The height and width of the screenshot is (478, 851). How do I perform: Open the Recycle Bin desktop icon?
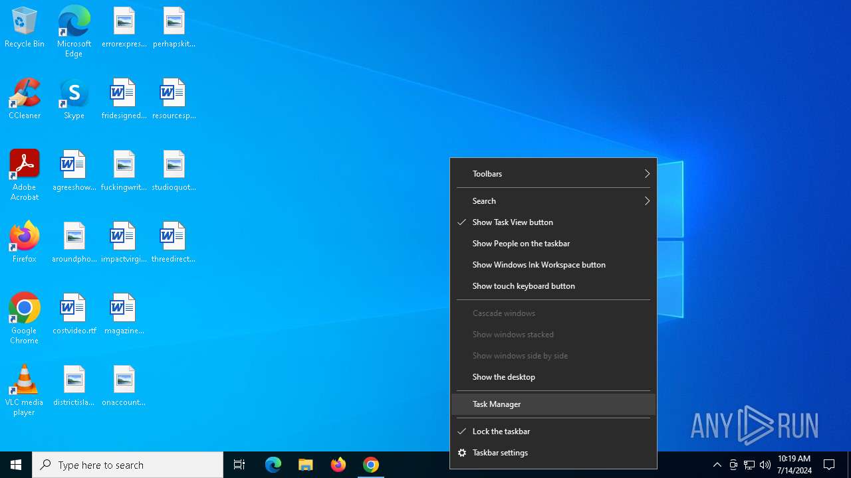pyautogui.click(x=25, y=28)
